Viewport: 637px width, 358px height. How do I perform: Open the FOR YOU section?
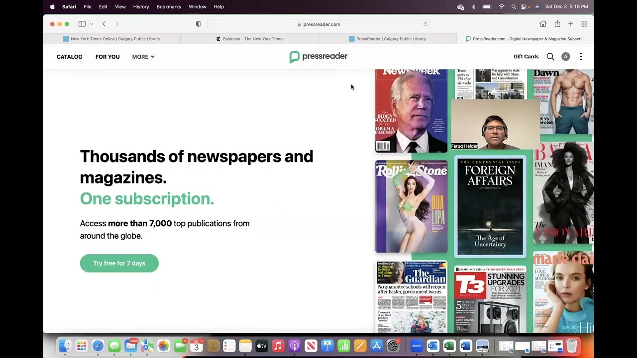tap(107, 57)
